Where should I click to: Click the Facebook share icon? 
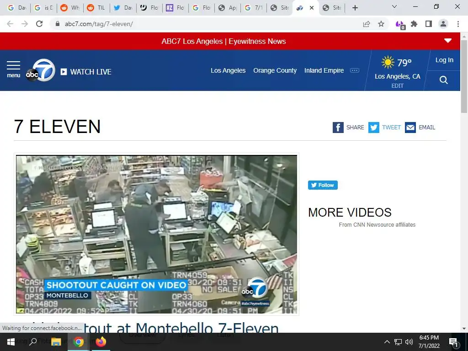click(338, 128)
